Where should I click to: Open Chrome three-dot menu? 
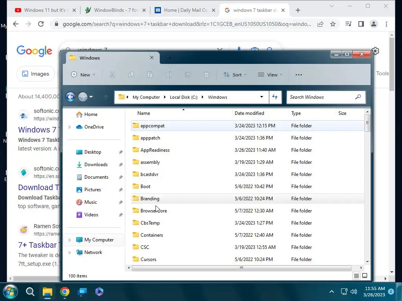pos(386,24)
